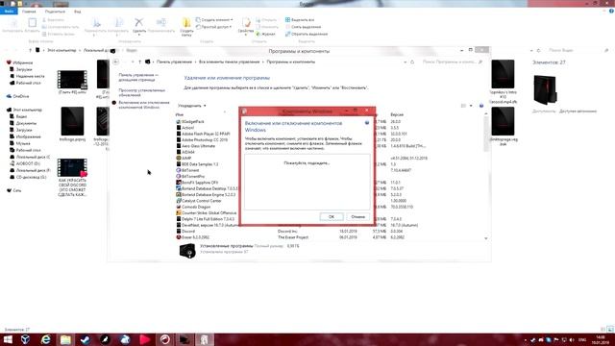Click Back arrow in Programs and Features window
The height and width of the screenshot is (346, 615).
point(115,62)
